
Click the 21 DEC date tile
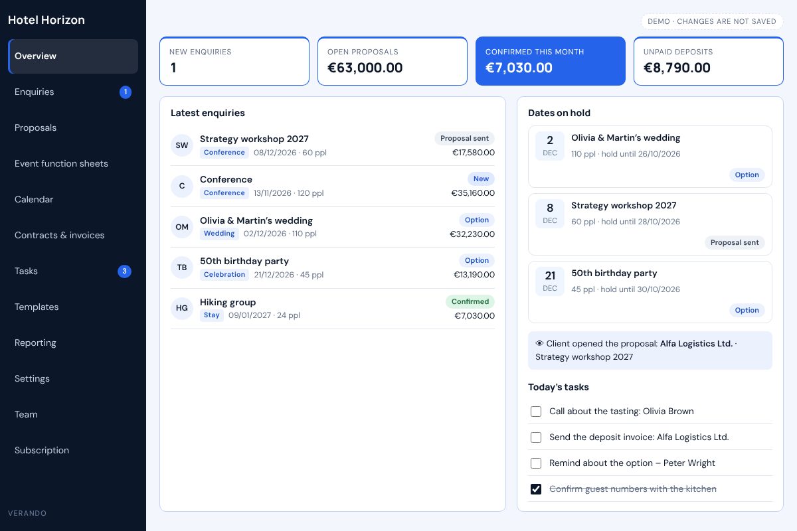pos(550,281)
